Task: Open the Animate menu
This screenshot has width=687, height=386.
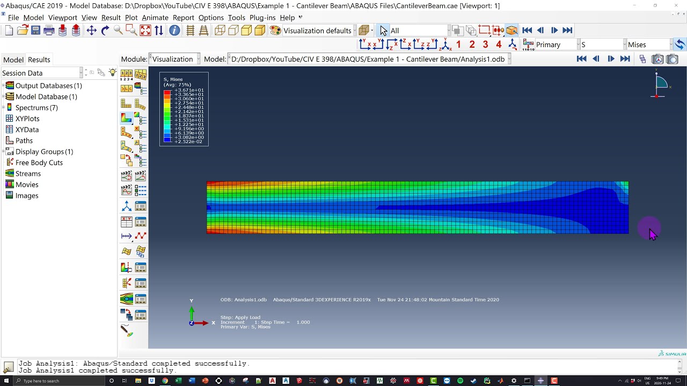Action: (x=155, y=18)
